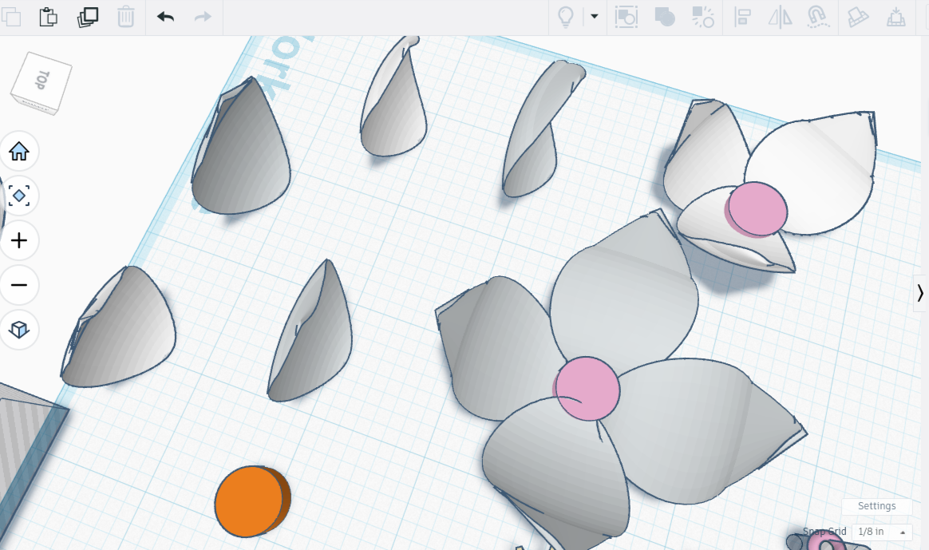The height and width of the screenshot is (550, 929).
Task: Click the Copy icon in the toolbar
Action: tap(10, 17)
